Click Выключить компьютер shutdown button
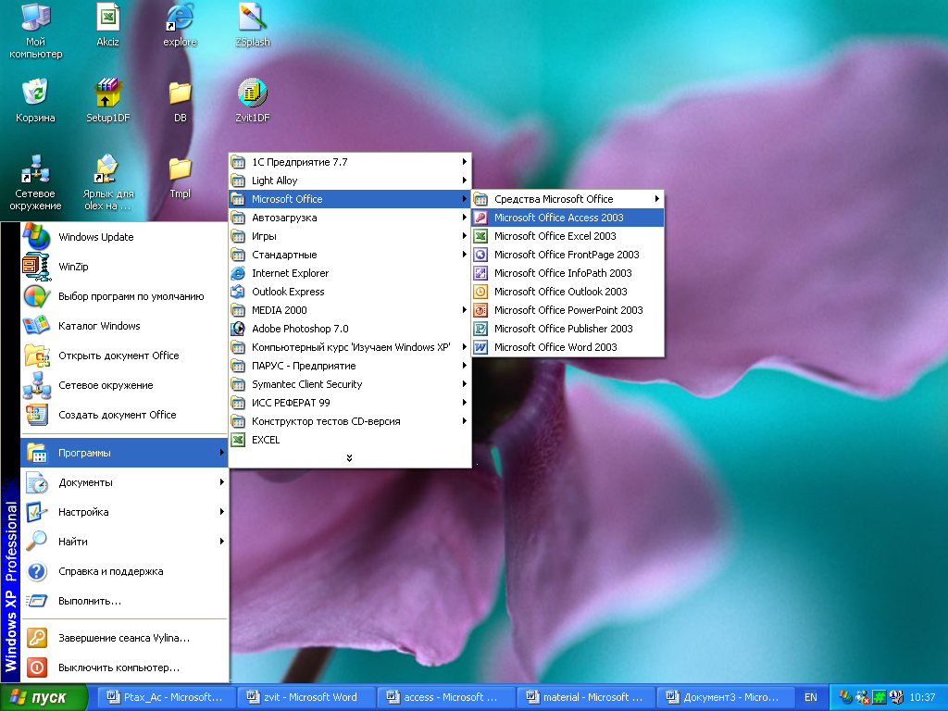 click(124, 667)
